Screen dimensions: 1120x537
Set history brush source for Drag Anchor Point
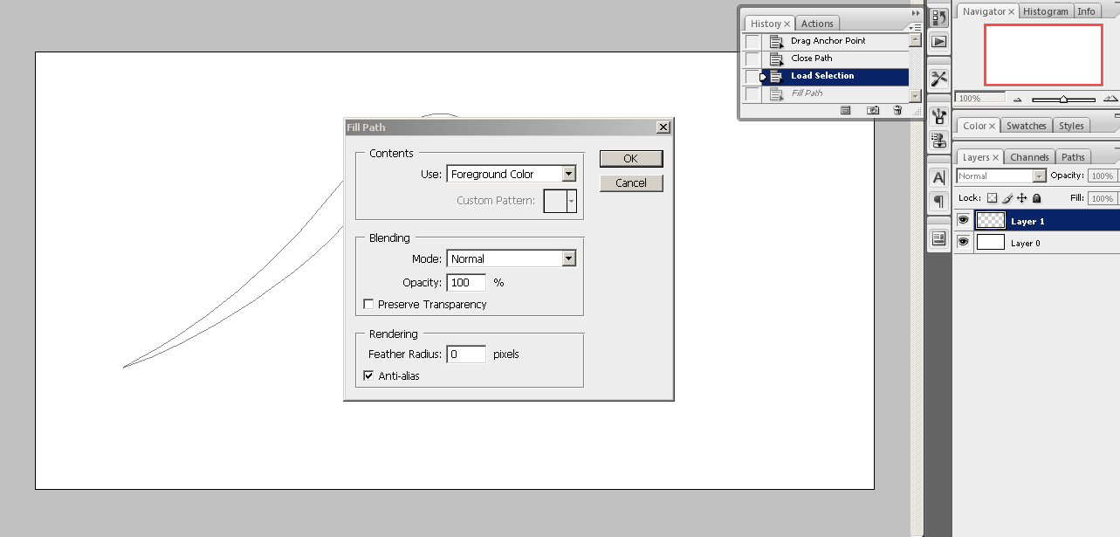752,41
